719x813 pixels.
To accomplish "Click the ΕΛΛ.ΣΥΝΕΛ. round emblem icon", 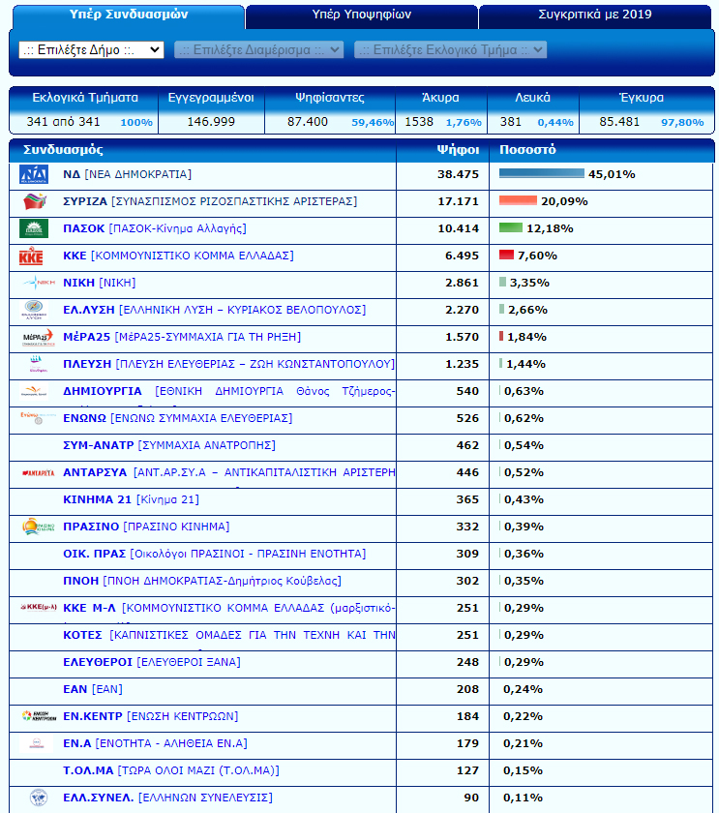I will pyautogui.click(x=38, y=798).
